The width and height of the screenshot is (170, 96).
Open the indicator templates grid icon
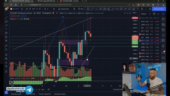pos(74,9)
